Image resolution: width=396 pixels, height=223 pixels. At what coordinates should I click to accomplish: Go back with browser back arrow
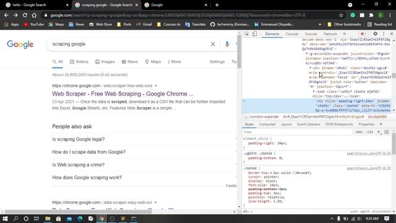pos(6,15)
